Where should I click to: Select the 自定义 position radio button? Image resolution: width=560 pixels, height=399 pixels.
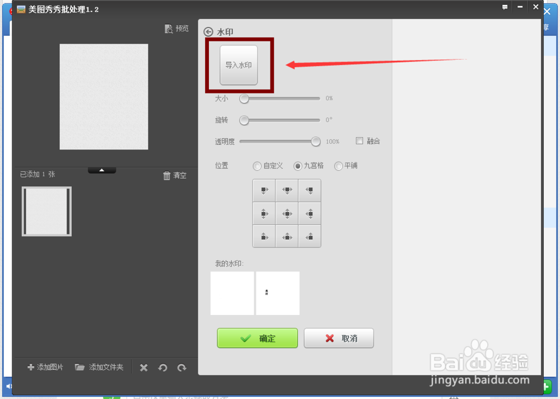click(257, 166)
